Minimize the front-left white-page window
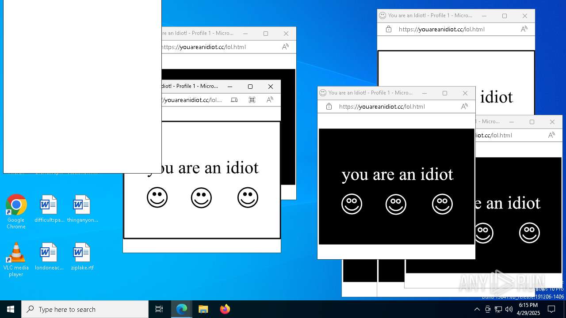This screenshot has width=566, height=318. (x=230, y=87)
